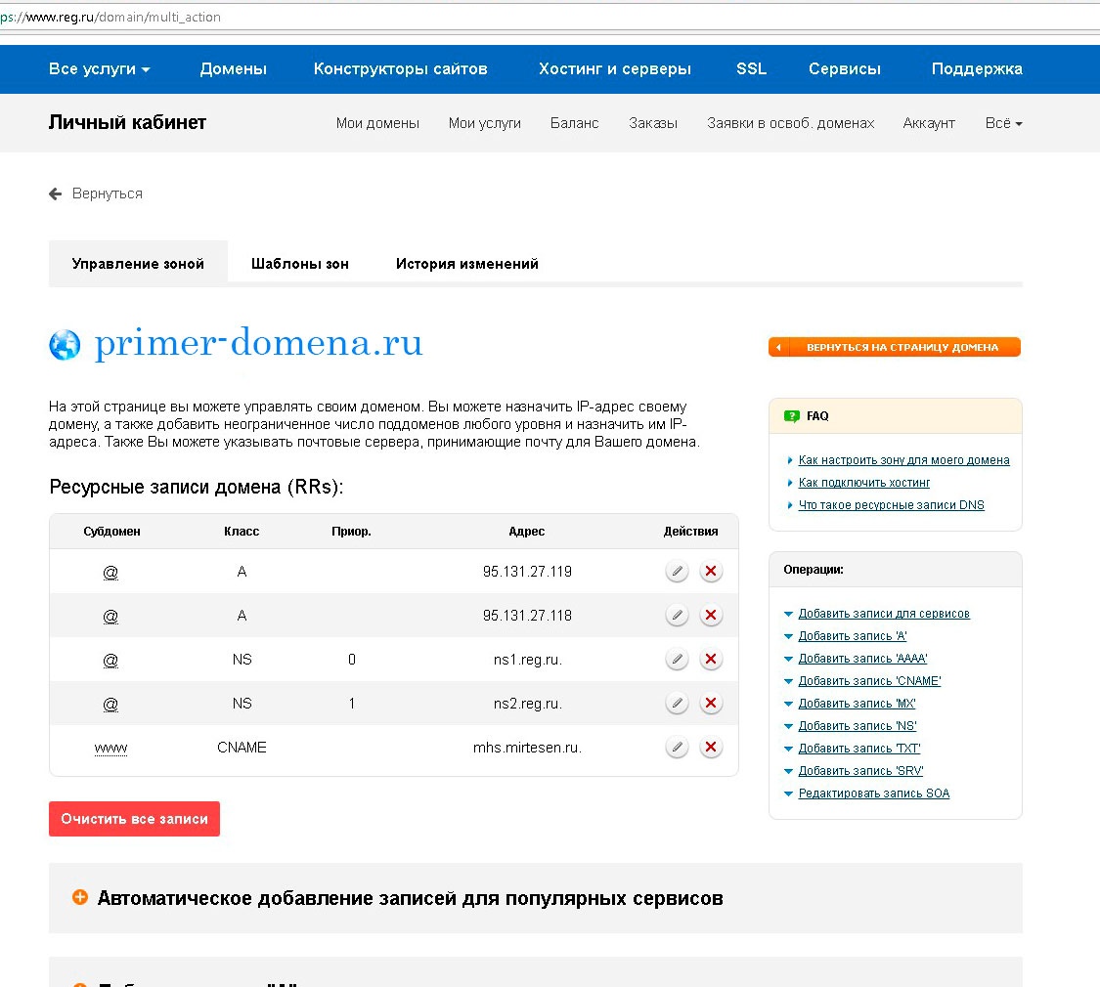Open FAQ link Как подключить хостинг
This screenshot has width=1100, height=987.
863,483
